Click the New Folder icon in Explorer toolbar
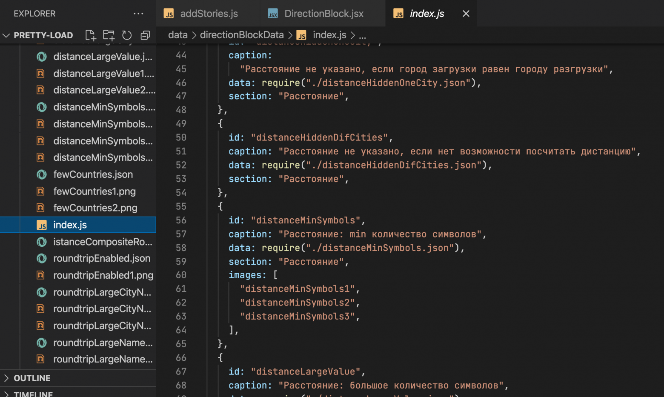 [109, 35]
